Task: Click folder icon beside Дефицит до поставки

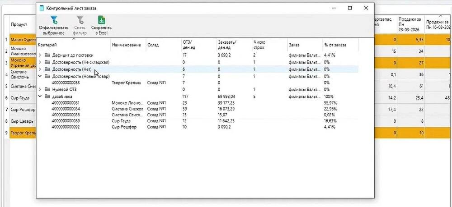Action: point(47,55)
